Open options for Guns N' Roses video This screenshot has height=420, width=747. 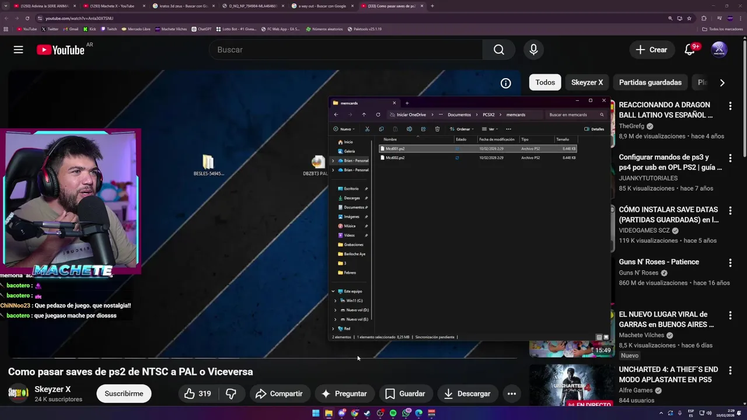coord(730,262)
